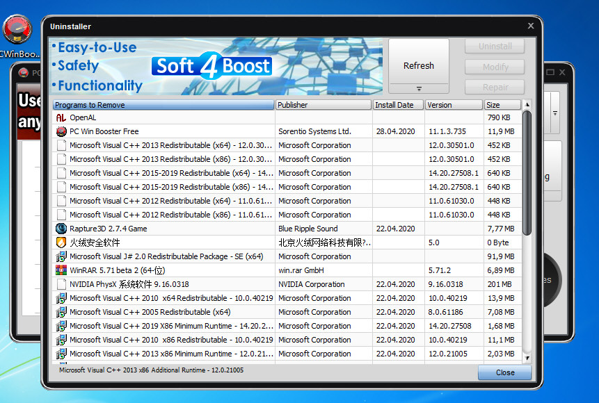The image size is (599, 403).
Task: Select Microsoft Visual J# 2.0 Redistributable Package entry
Action: [x=166, y=256]
